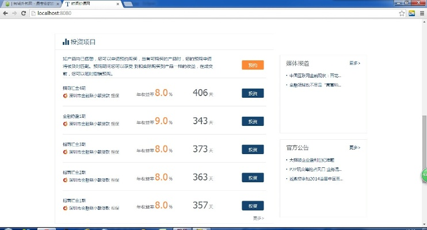Click the 363天 duration value
427x230 pixels.
203,177
